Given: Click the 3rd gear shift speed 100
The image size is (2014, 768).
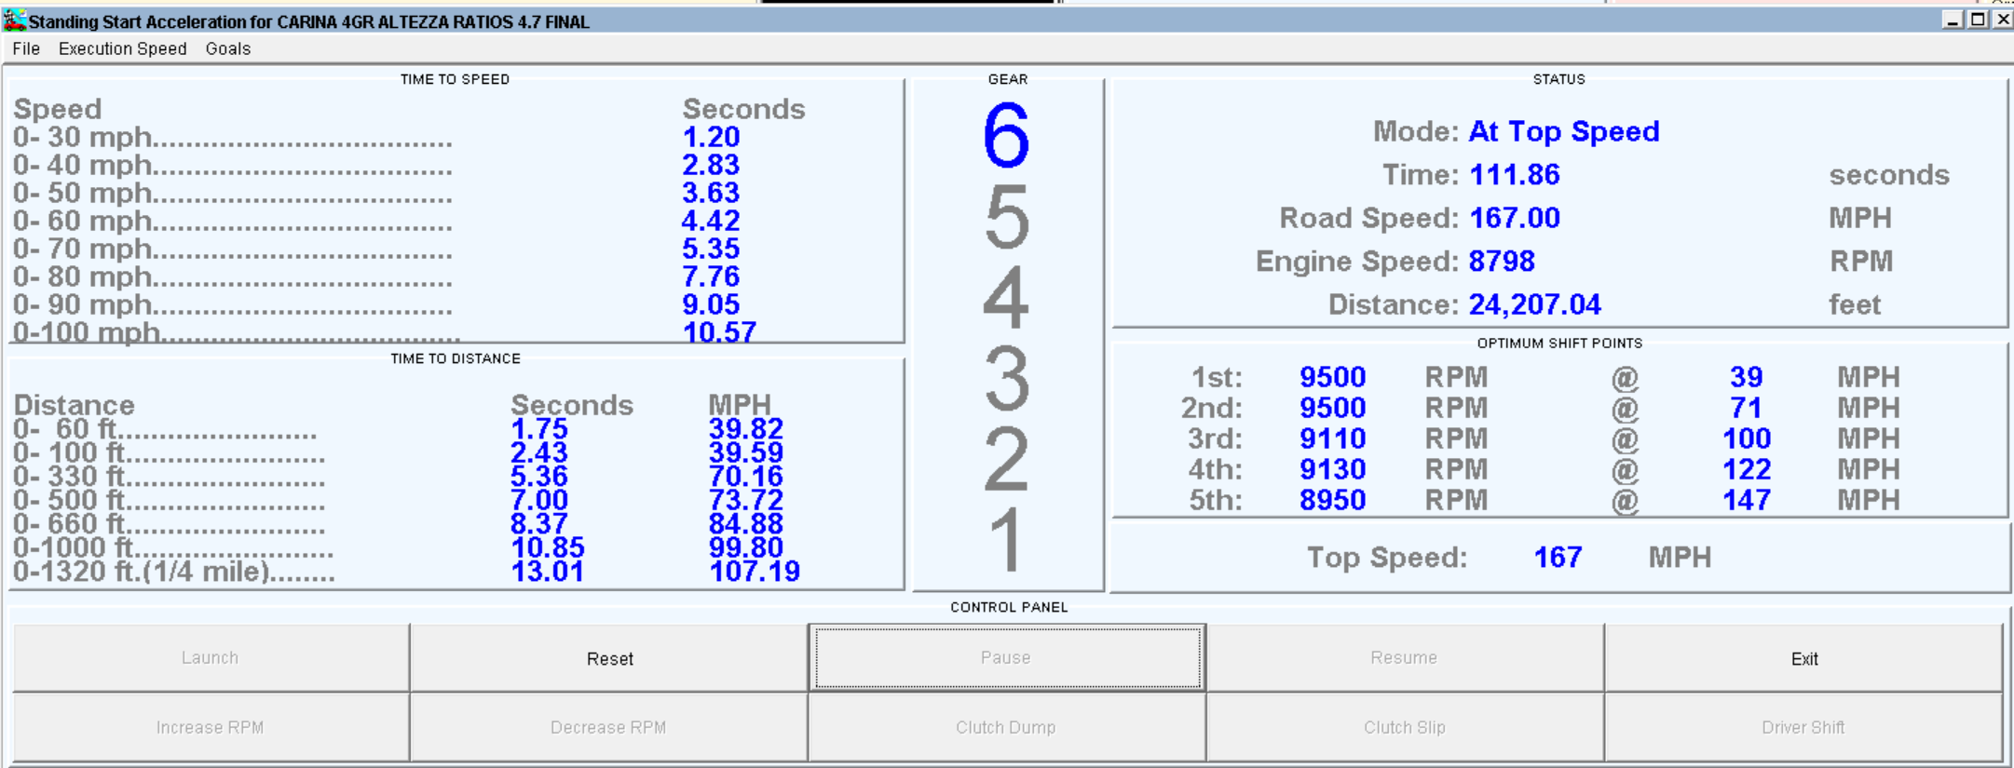Looking at the screenshot, I should click(1747, 438).
